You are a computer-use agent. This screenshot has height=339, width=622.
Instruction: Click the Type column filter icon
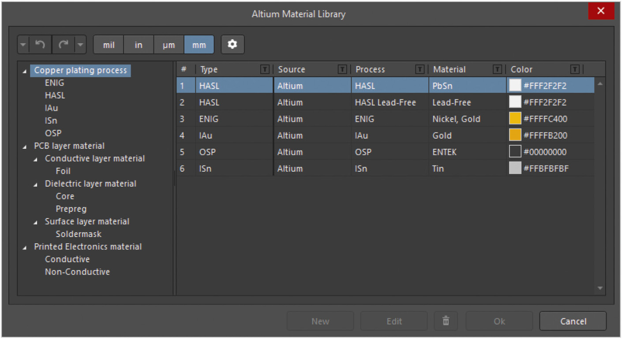[264, 69]
